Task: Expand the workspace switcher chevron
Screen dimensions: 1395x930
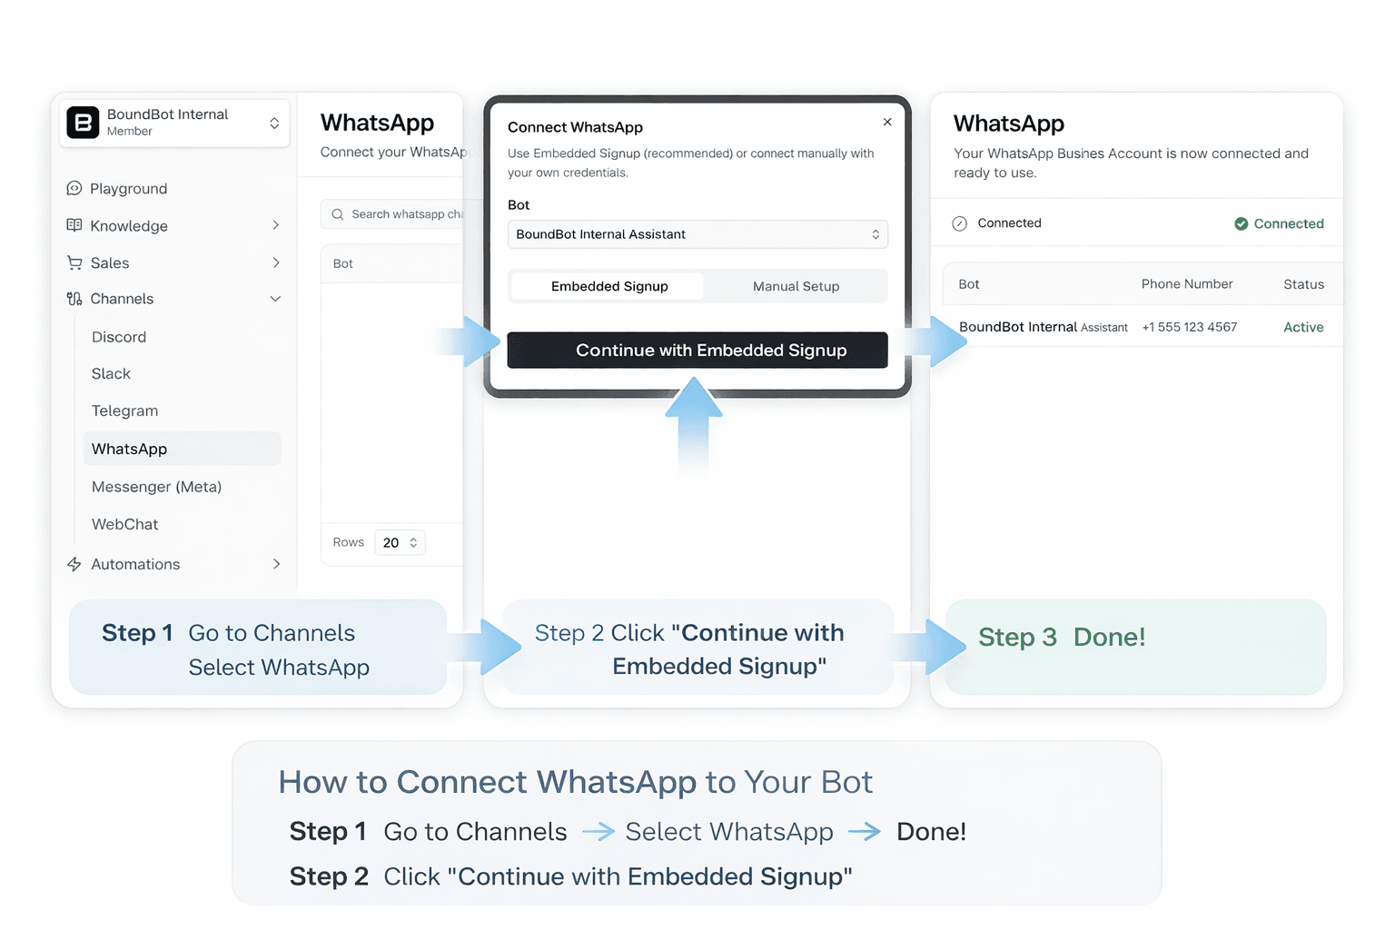Action: 274,123
